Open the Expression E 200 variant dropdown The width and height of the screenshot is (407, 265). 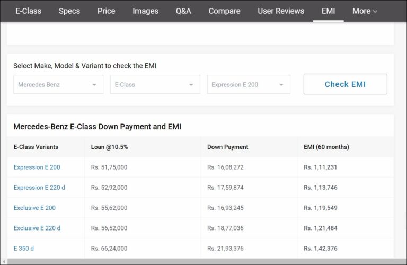[249, 85]
